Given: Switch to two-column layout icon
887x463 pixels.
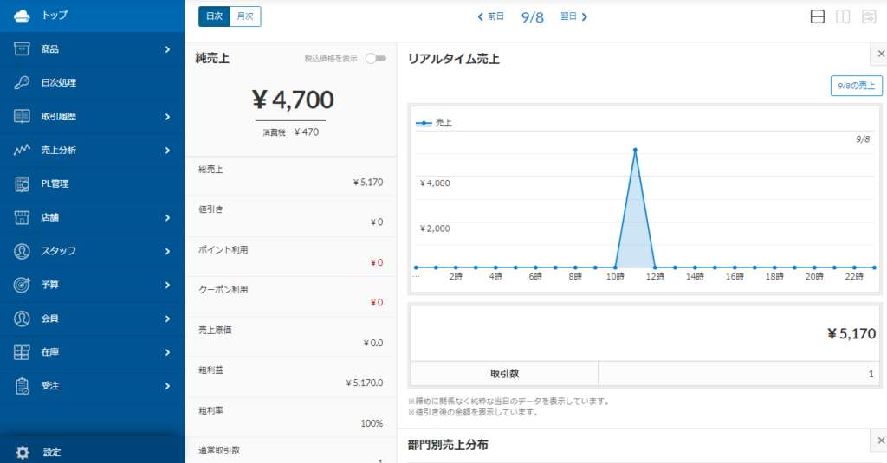Looking at the screenshot, I should (x=842, y=16).
